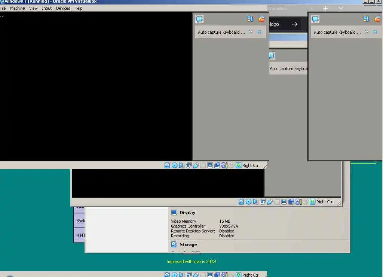Click network icon in status bar above Display section
The height and width of the screenshot is (277, 383).
pyautogui.click(x=263, y=202)
